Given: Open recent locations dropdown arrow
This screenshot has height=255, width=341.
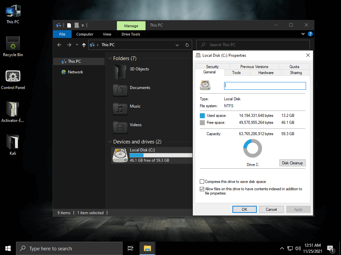Looking at the screenshot, I should 77,45.
